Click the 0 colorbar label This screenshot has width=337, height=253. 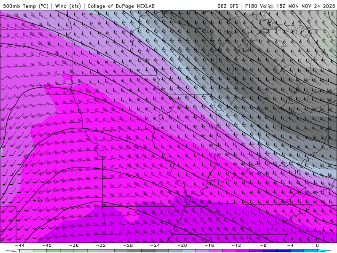point(317,245)
